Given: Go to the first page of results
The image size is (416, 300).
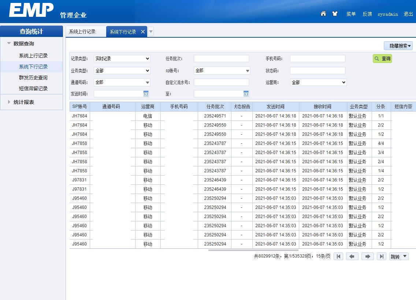Looking at the screenshot, I should 338,256.
